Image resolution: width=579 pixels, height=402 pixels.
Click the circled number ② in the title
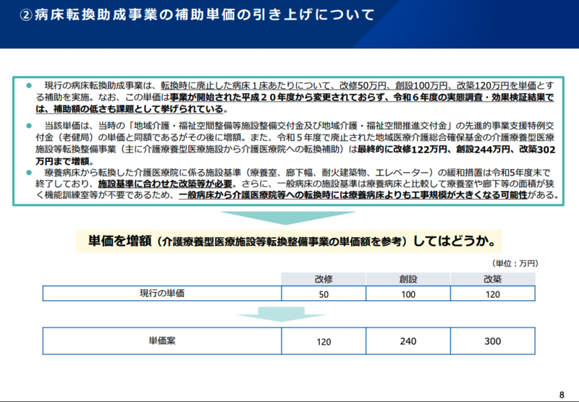[x=26, y=15]
